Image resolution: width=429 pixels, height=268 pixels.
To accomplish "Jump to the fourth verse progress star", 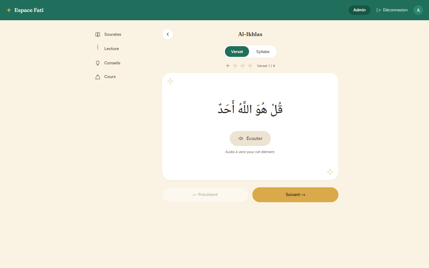I will tap(250, 66).
